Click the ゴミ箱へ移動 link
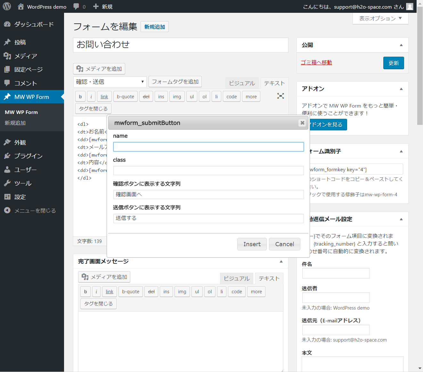Screen dimensions: 423x372 point(316,62)
